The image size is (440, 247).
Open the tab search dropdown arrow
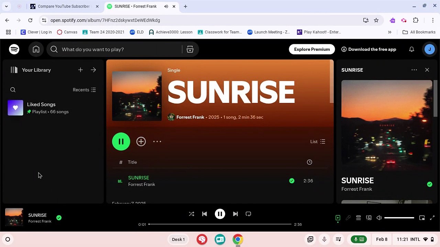click(x=6, y=7)
